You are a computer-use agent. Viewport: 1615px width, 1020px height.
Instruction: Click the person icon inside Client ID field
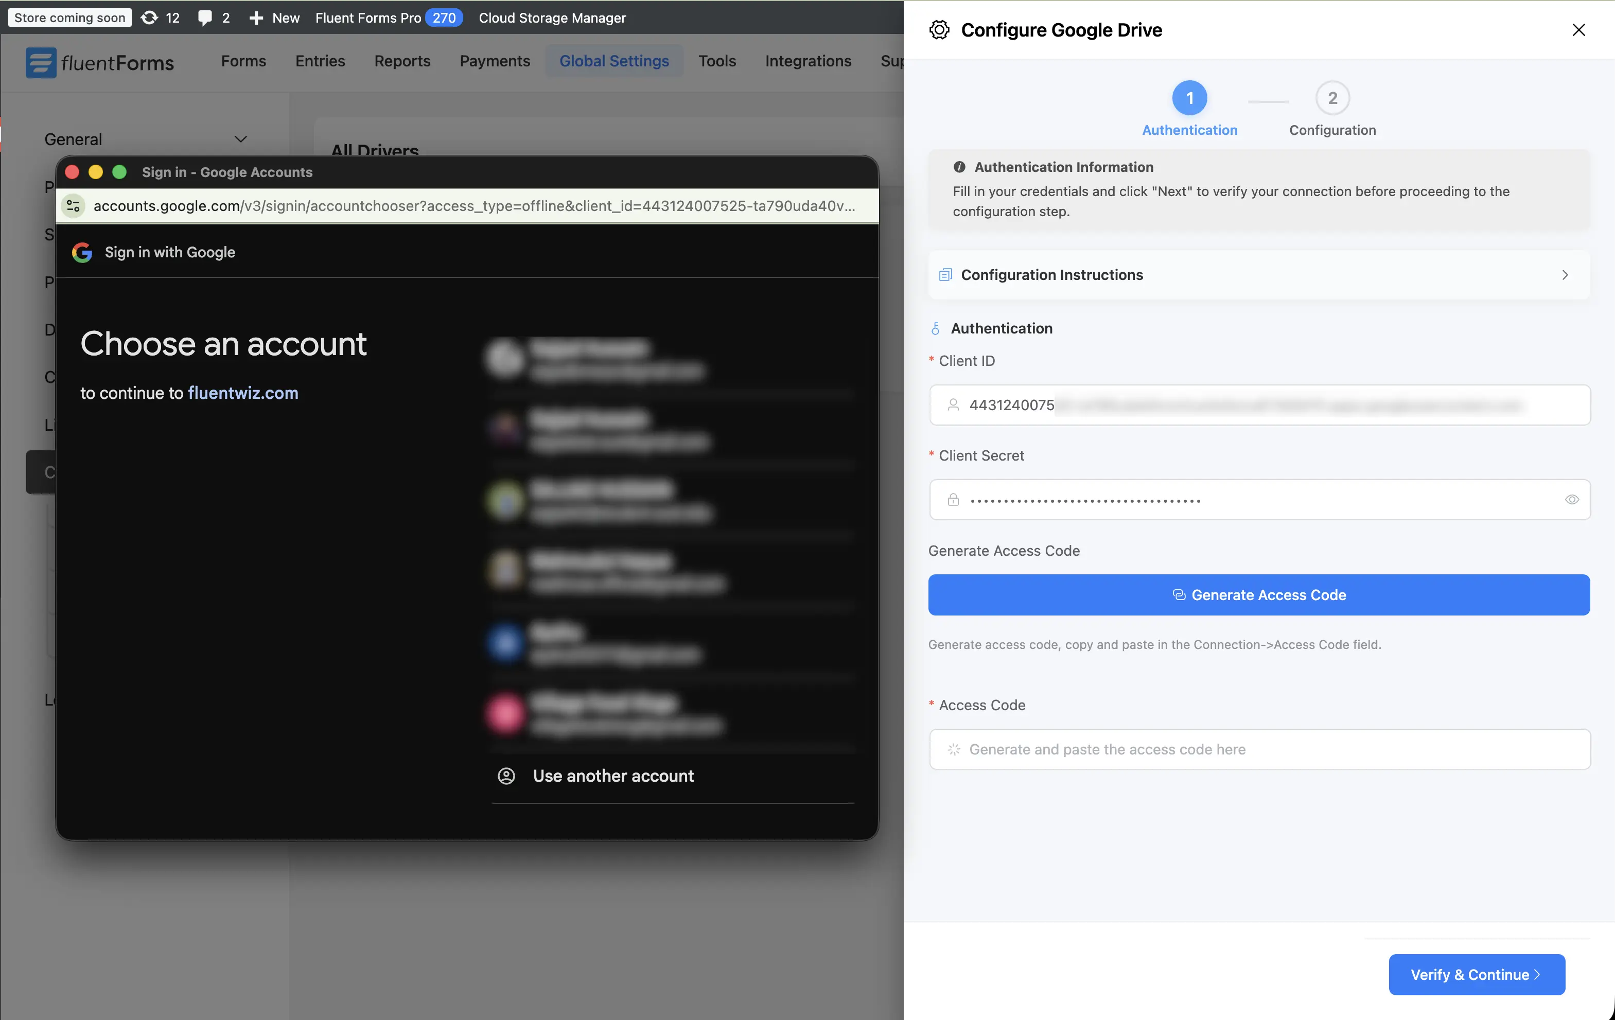pos(953,405)
